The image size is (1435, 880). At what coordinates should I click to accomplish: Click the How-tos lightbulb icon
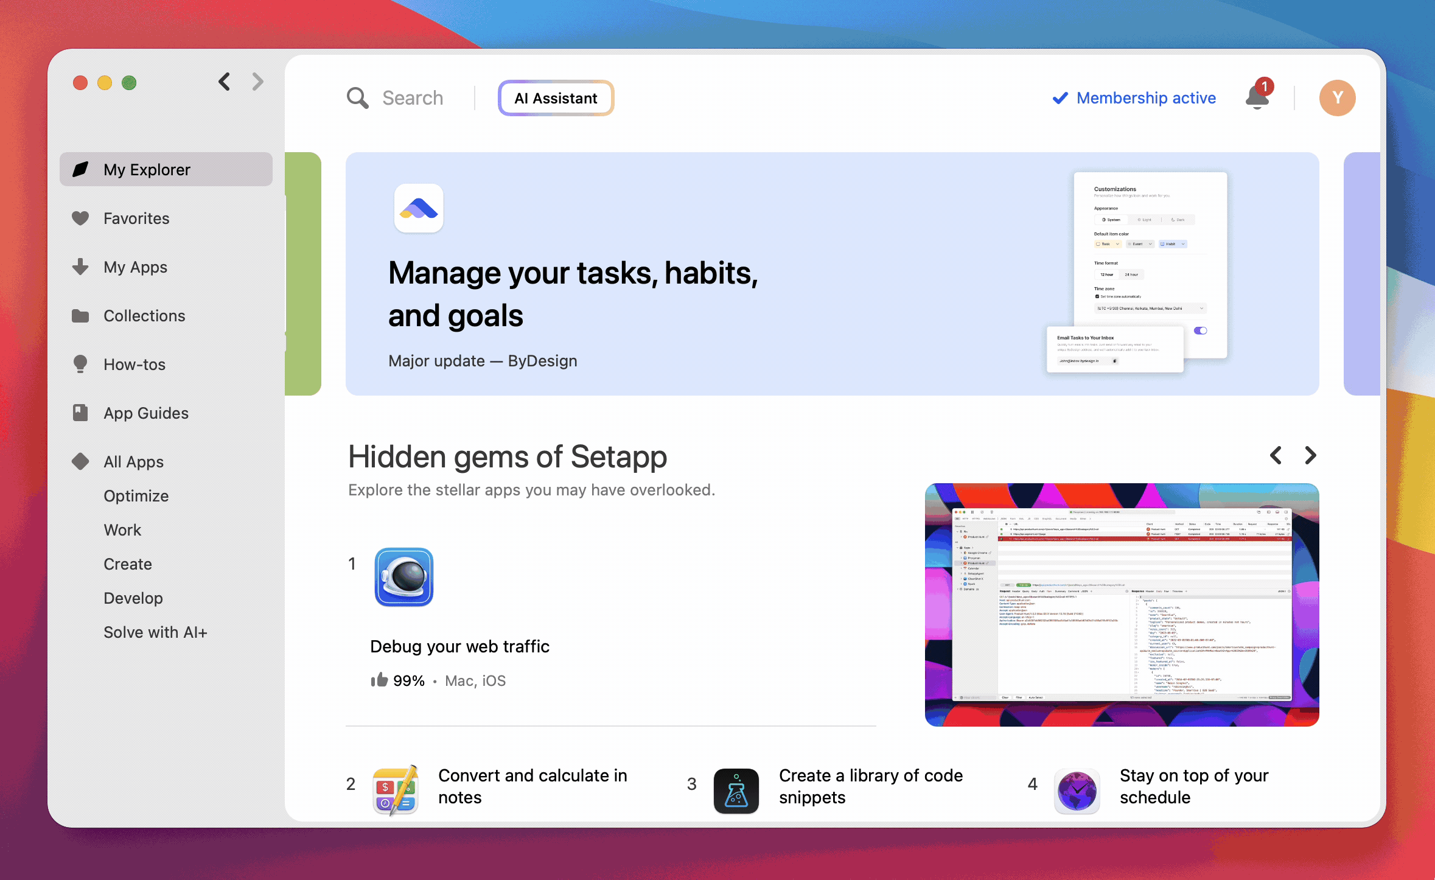coord(80,364)
